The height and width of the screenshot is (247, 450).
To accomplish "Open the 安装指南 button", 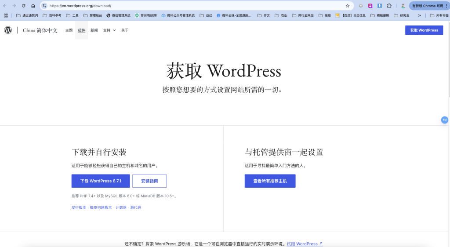I will tap(149, 181).
